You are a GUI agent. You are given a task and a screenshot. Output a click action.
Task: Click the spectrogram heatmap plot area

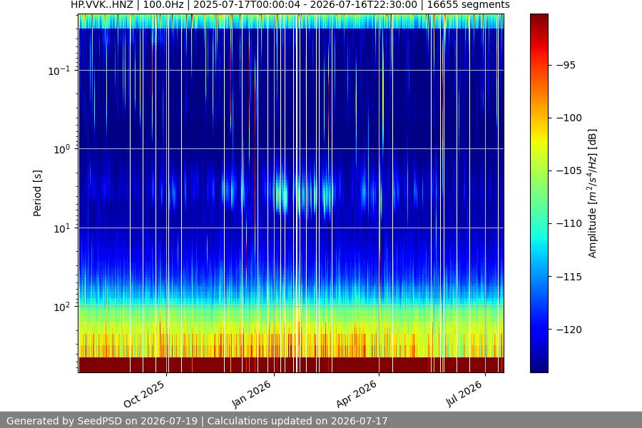point(291,193)
